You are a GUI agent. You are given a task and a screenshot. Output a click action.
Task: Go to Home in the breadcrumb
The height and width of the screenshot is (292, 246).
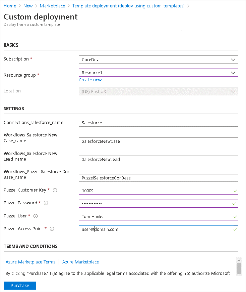[x=10, y=6]
